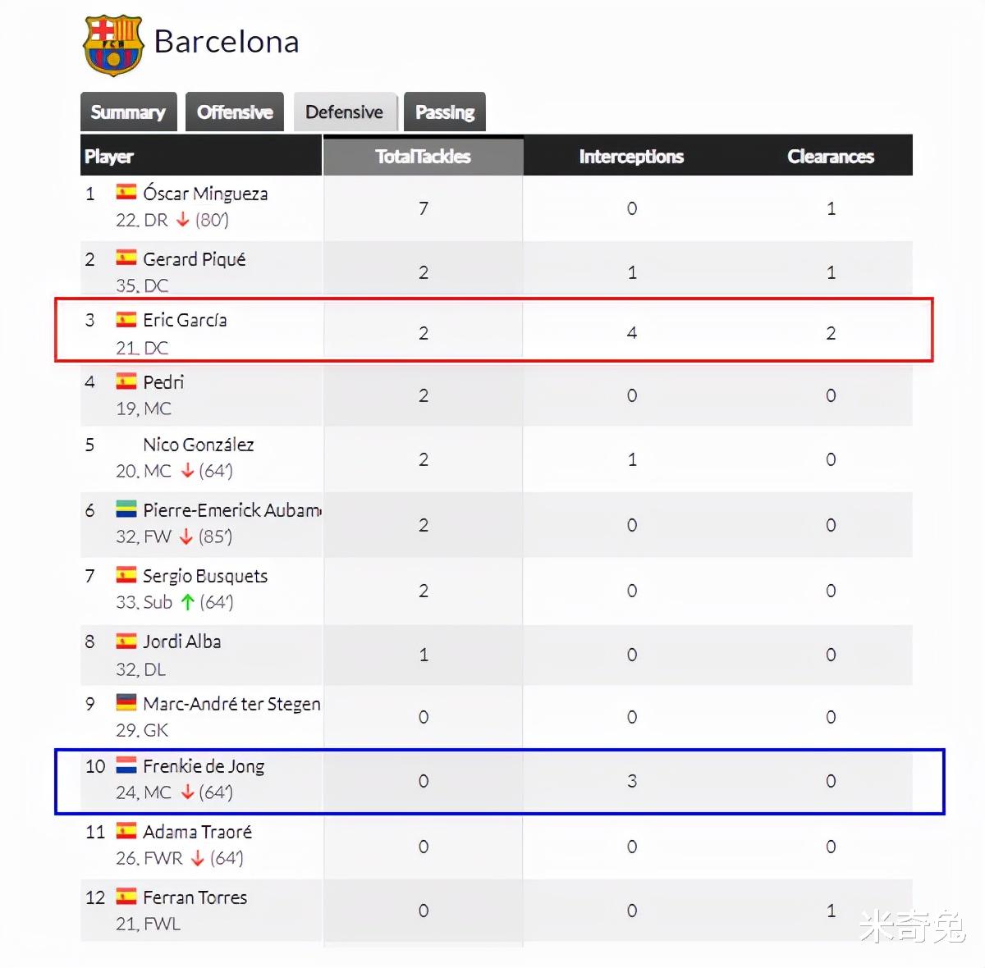This screenshot has width=985, height=968.
Task: Click the red substituted-off arrow for Nico González
Action: pyautogui.click(x=188, y=471)
